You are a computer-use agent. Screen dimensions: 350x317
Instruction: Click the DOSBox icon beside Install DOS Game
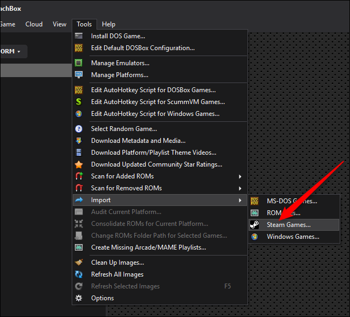point(79,36)
